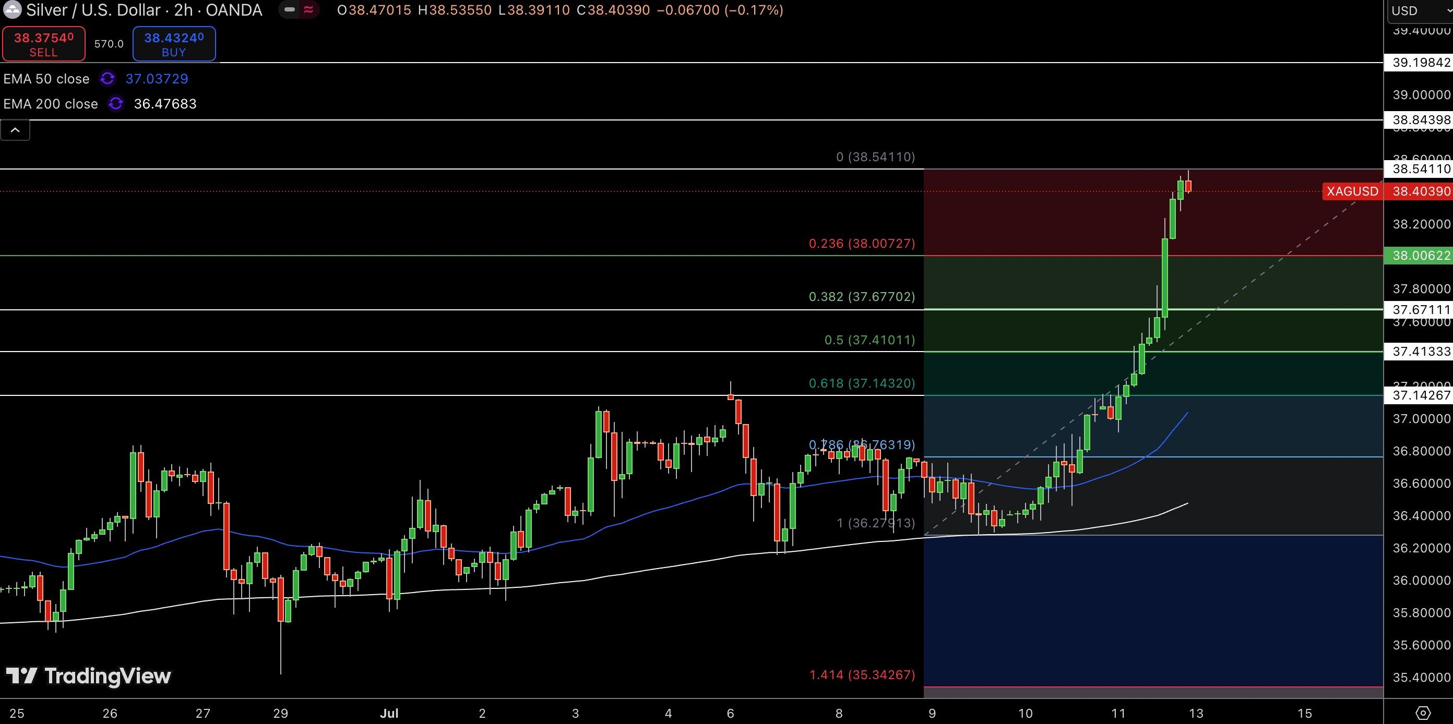Click the XAGUSD last price label

click(1352, 191)
